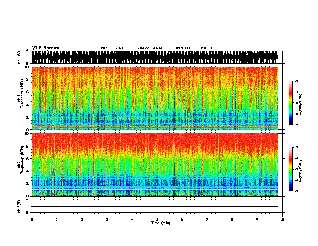The image size is (318, 246).
Task: Click the flat ch.3 voltage trace line
Action: (x=155, y=207)
